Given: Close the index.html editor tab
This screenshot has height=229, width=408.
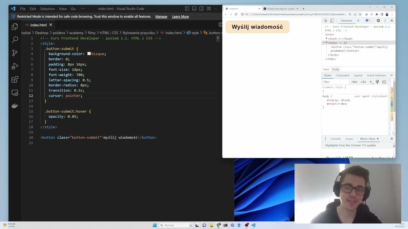Looking at the screenshot, I should coord(50,25).
